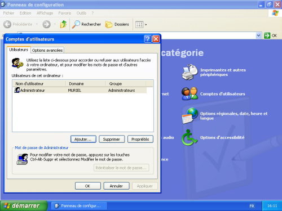282x211 pixels.
Task: Open the ? help menu
Action: (92, 13)
